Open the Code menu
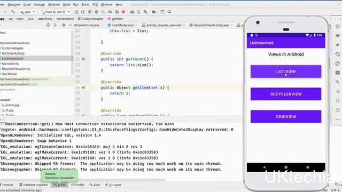Screen dimensions: 342x192 pyautogui.click(x=27, y=4)
